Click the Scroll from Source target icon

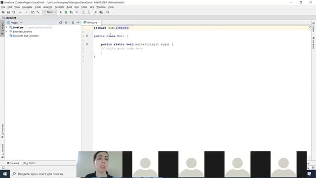coord(61,23)
